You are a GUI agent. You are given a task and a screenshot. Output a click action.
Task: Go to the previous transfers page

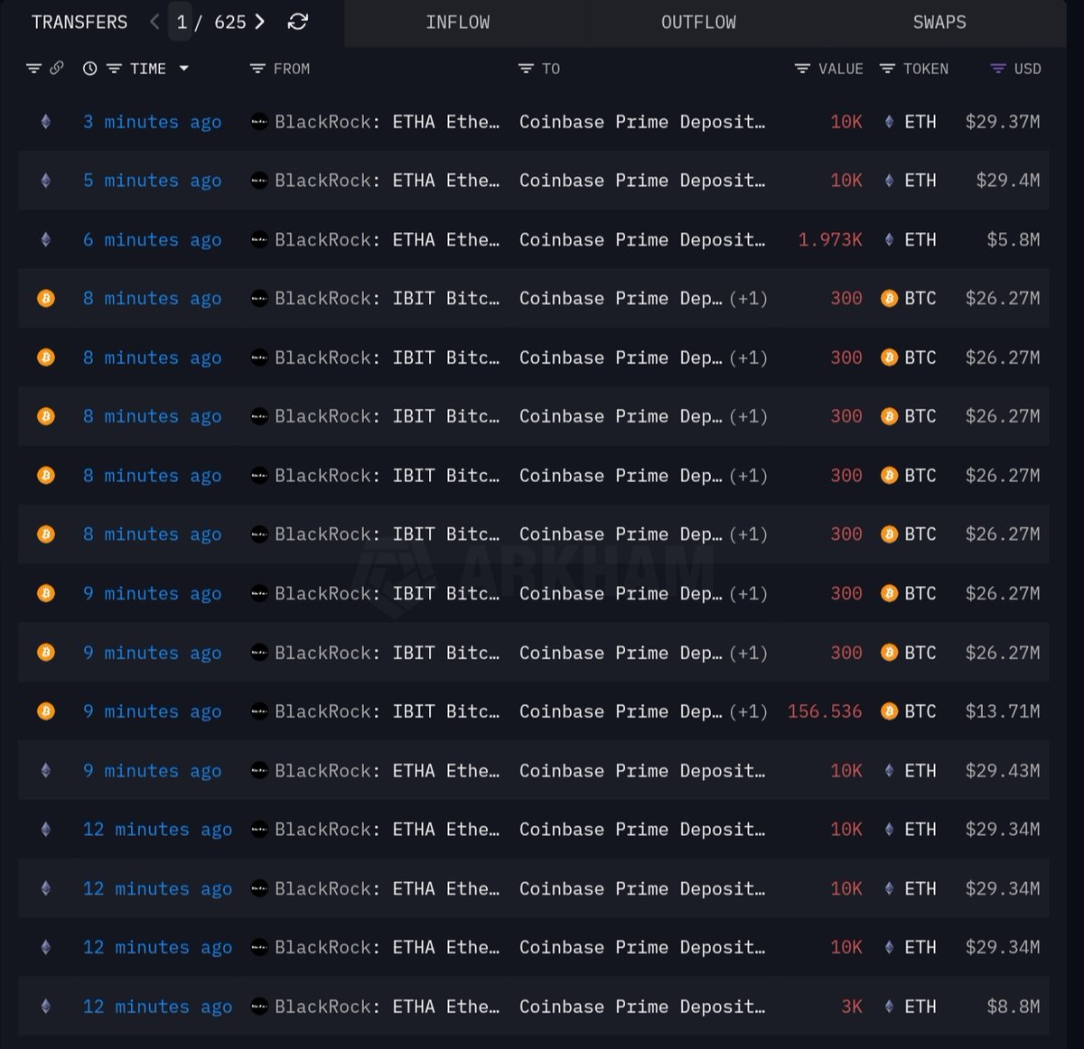[x=154, y=22]
